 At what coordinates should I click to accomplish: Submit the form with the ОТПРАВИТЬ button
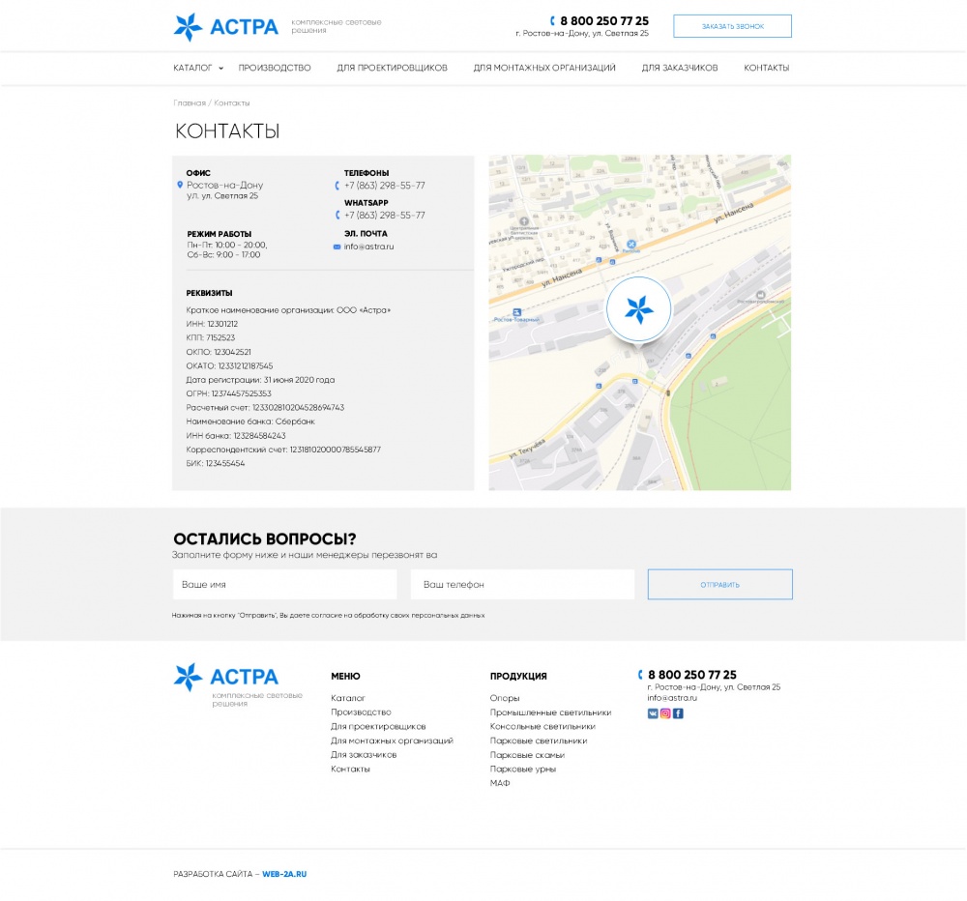click(x=719, y=585)
